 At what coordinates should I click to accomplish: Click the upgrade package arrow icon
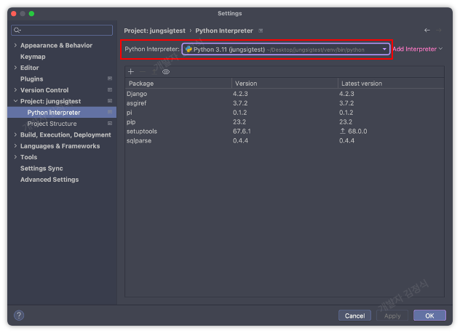coord(154,71)
